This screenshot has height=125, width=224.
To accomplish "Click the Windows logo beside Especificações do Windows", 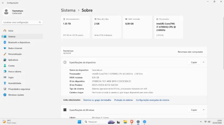I will [x=65, y=110].
